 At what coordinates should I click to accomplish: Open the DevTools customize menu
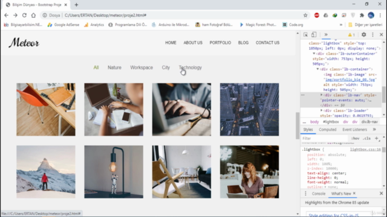pos(372,35)
